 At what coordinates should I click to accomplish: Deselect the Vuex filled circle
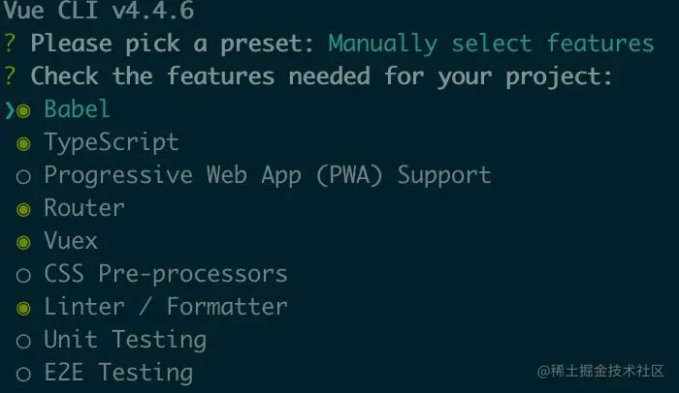(23, 243)
